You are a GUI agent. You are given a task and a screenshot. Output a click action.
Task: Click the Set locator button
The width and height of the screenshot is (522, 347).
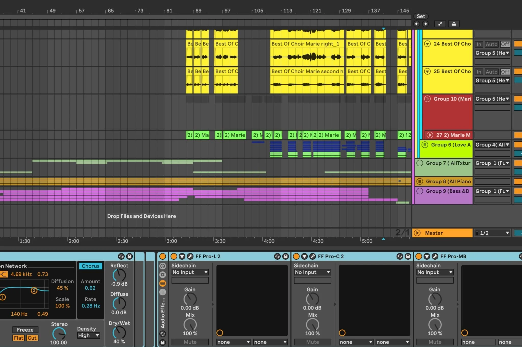pyautogui.click(x=421, y=16)
